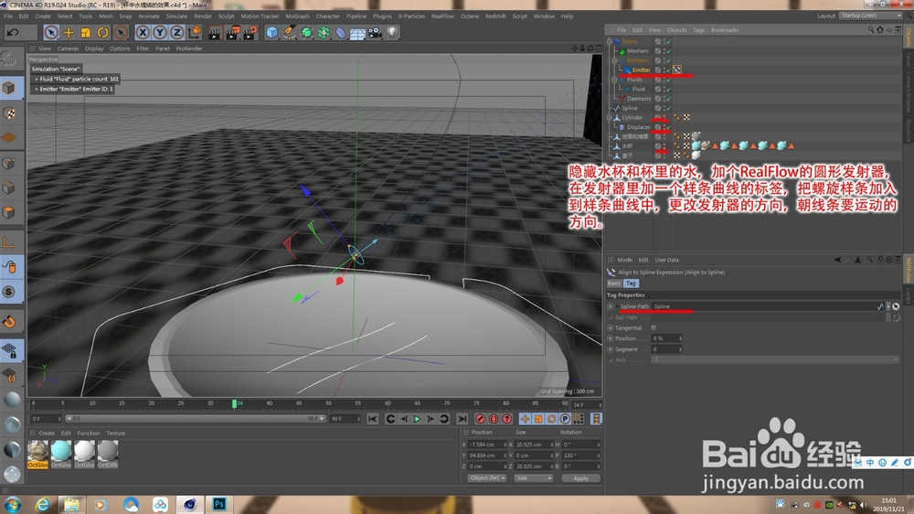914x514 pixels.
Task: Toggle the X axis lock
Action: pos(143,33)
